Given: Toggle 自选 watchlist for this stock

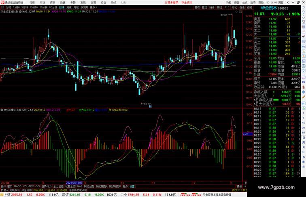Looking at the screenshot, I should point(242,7).
